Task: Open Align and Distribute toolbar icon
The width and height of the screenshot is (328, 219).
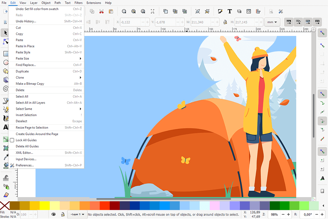Action: [x=258, y=11]
